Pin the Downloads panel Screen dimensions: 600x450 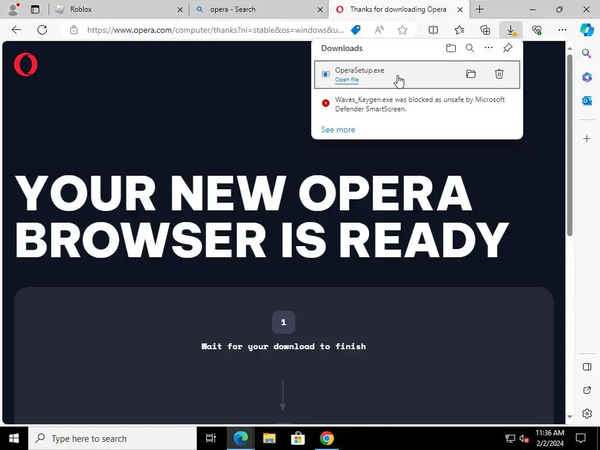508,48
